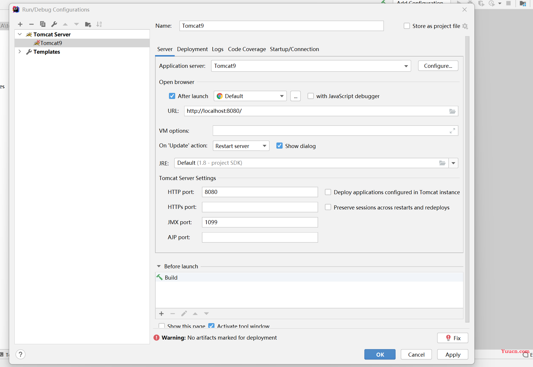The image size is (533, 367).
Task: Click the VM options input field
Action: click(x=336, y=131)
